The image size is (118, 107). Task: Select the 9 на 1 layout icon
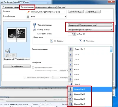[x=71, y=79]
